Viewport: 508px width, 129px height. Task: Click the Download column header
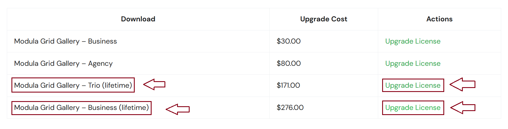pyautogui.click(x=138, y=19)
